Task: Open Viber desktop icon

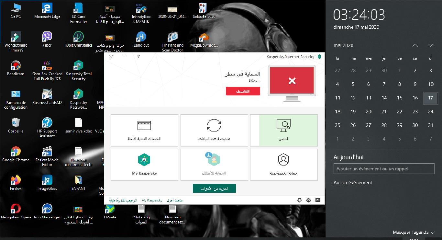Action: (47, 40)
